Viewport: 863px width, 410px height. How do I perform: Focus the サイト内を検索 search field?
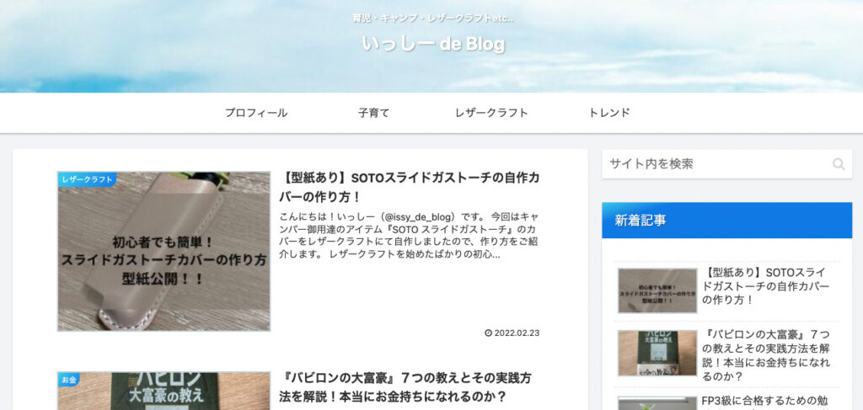pyautogui.click(x=727, y=164)
